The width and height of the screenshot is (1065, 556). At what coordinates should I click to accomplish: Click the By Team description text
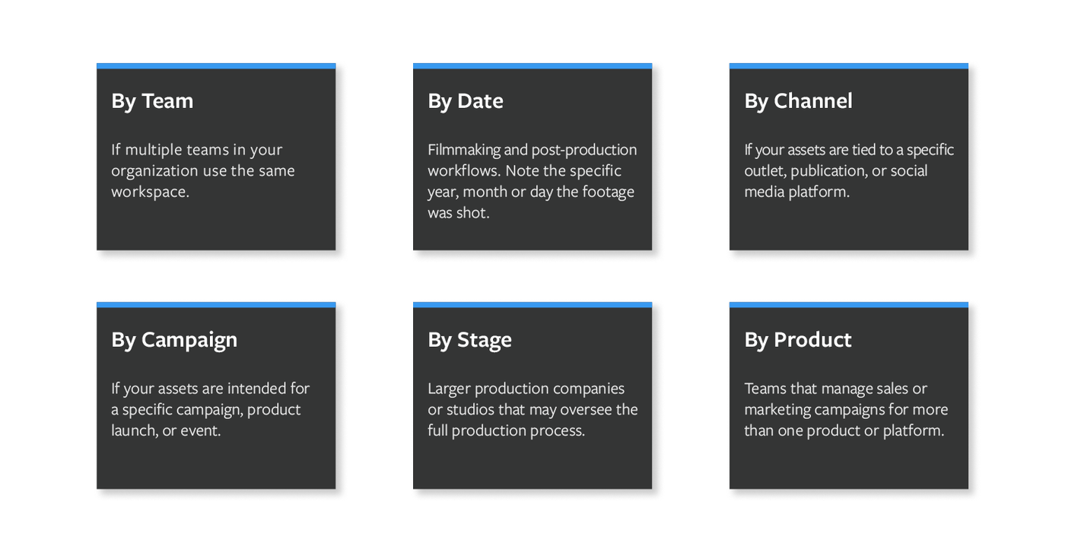coord(203,170)
